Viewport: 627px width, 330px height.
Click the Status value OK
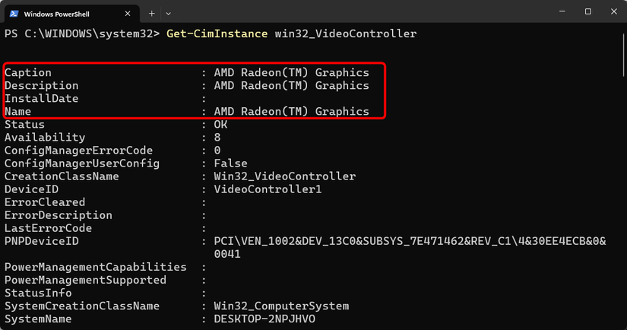(x=220, y=125)
